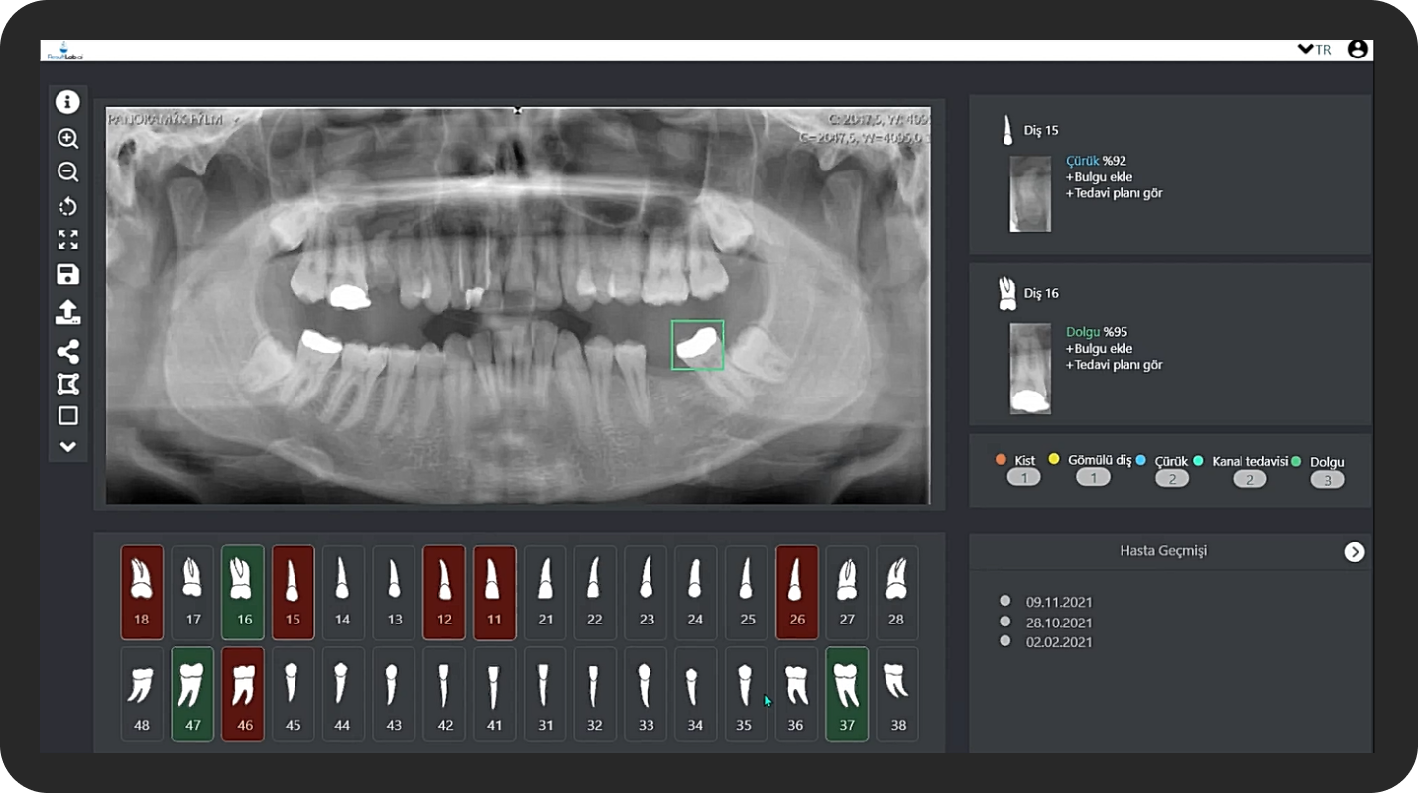Select the zoom out magnifier tool

(x=67, y=171)
